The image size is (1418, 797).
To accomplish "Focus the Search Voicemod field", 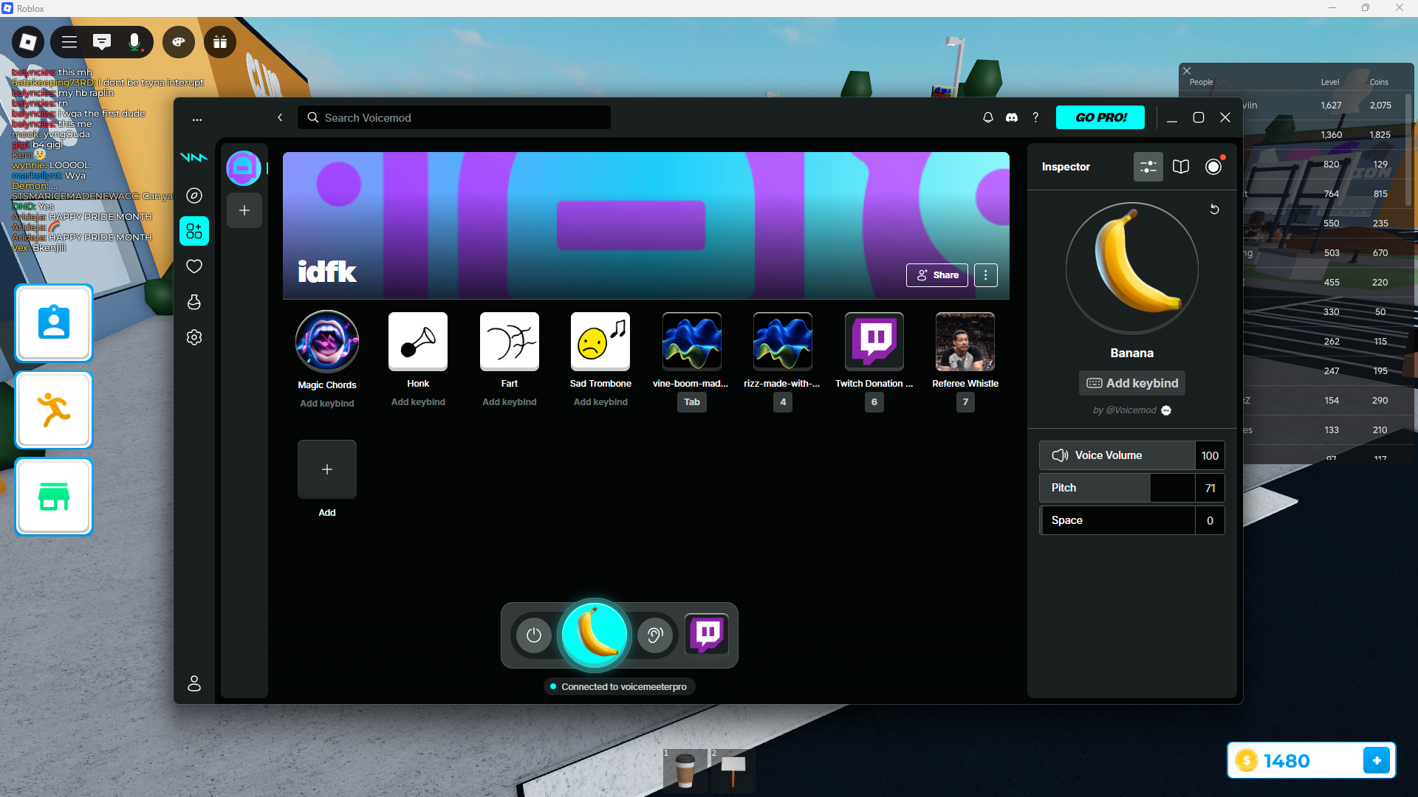I will [x=454, y=117].
